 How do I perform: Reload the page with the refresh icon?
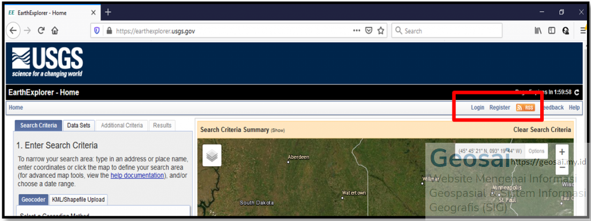(41, 31)
